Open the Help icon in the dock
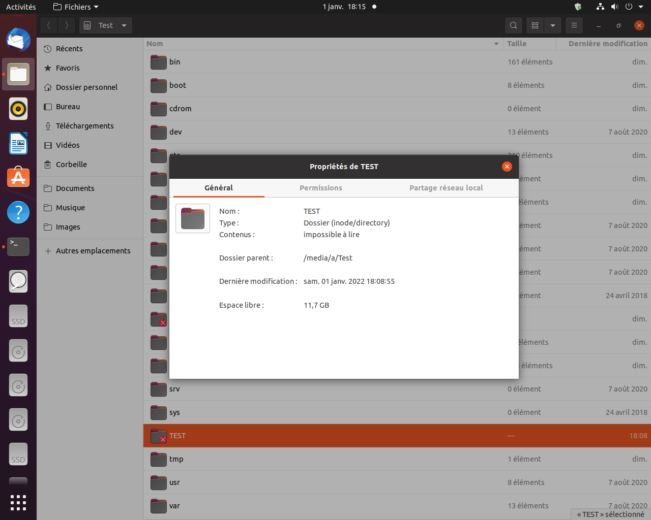This screenshot has width=651, height=520. [x=18, y=212]
